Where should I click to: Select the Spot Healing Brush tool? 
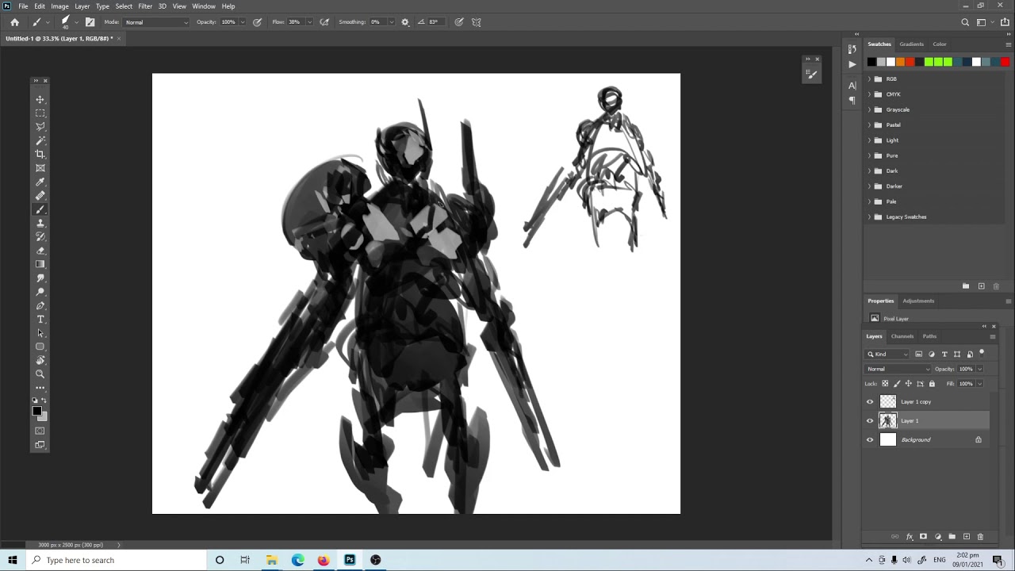pos(40,196)
